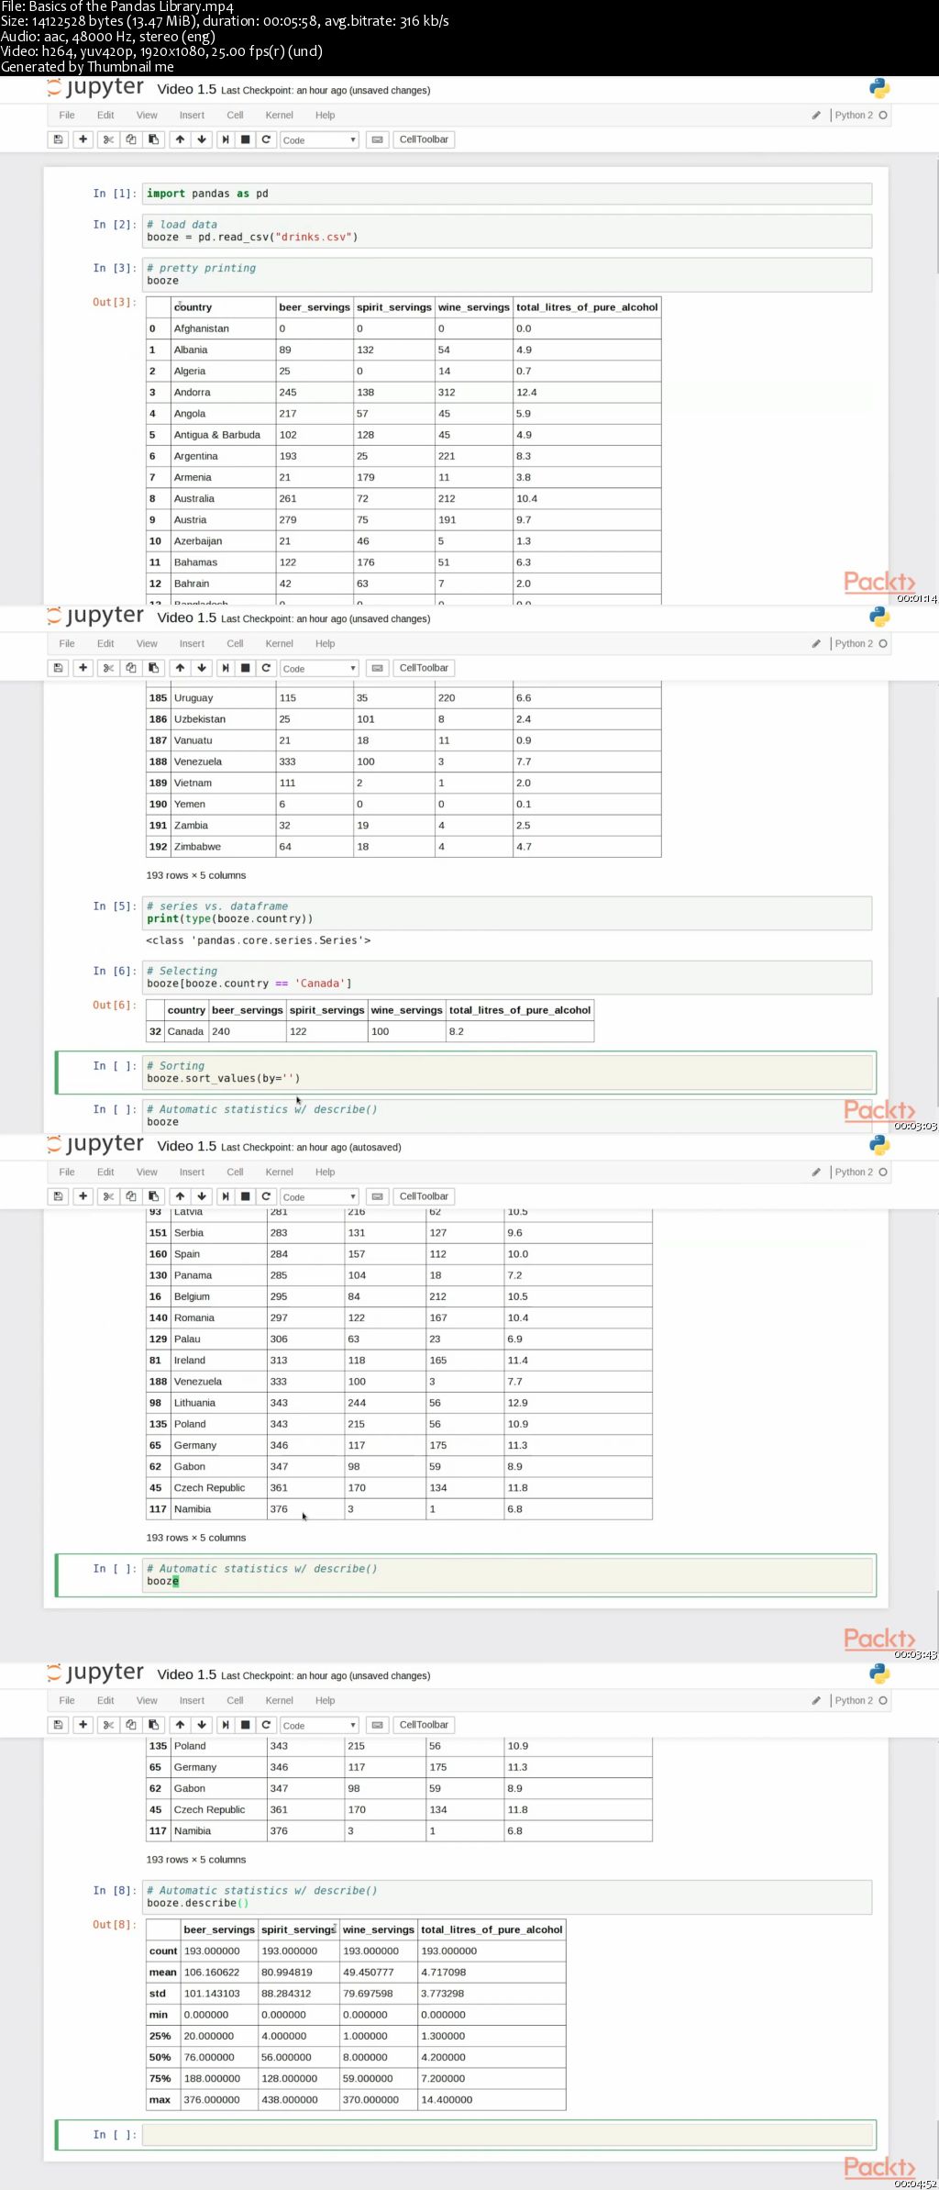Click the CellToolbar button in the 00:01:14 frame
Viewport: 939px width, 2190px height.
(x=424, y=139)
